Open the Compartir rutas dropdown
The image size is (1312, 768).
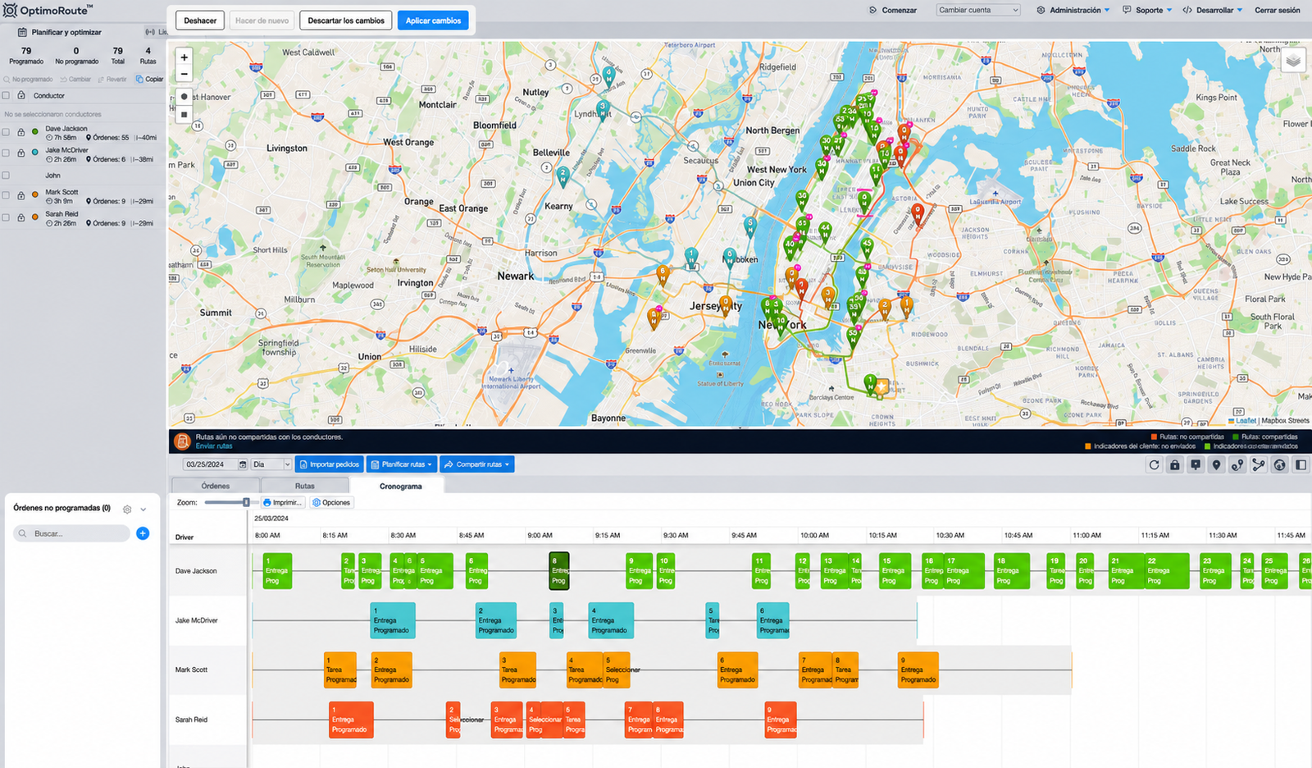477,464
